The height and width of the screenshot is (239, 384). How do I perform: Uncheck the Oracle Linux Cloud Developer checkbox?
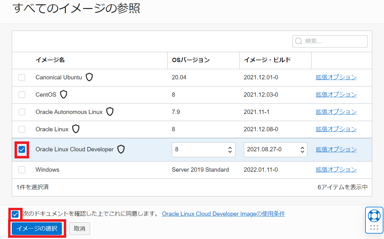coord(22,150)
